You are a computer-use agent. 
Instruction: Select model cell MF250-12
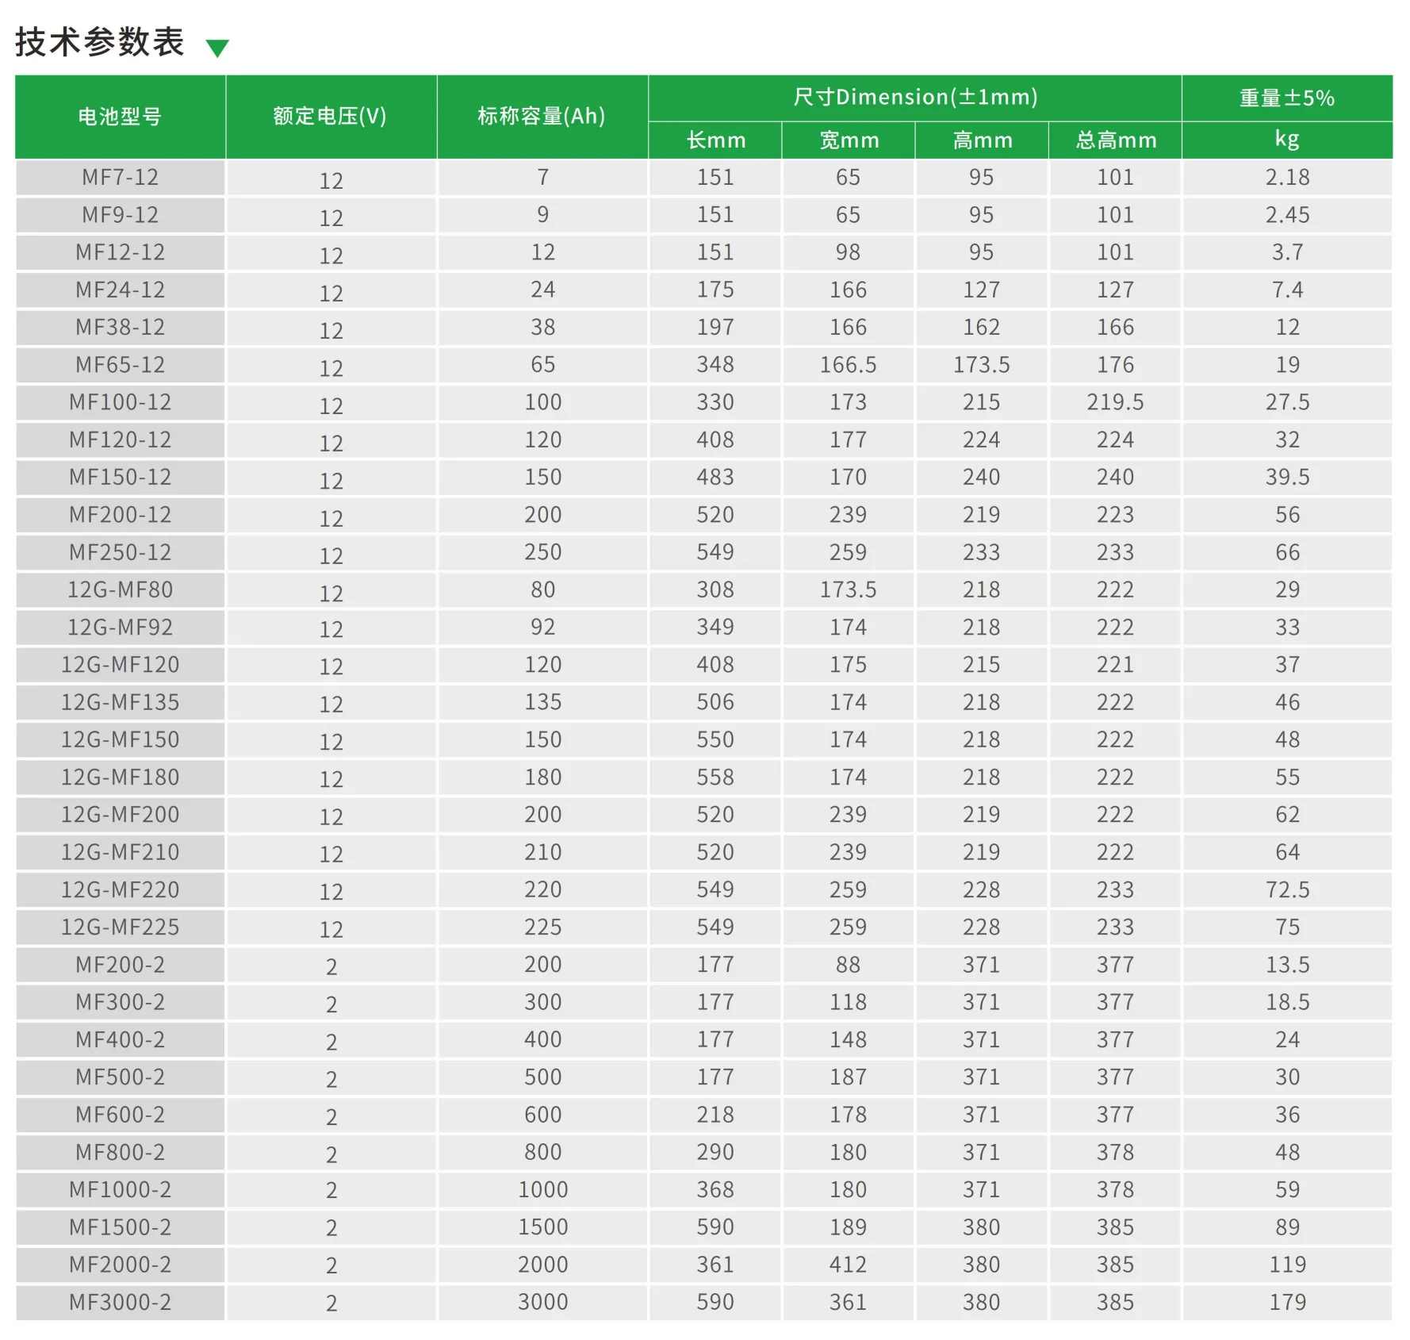point(121,552)
